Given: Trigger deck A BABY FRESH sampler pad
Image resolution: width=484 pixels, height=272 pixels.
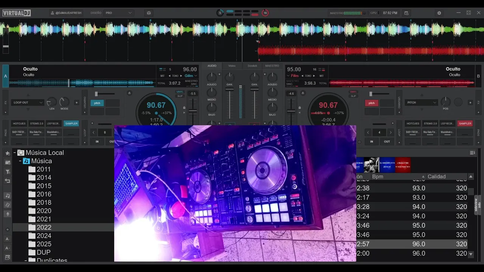Looking at the screenshot, I should pos(19,132).
